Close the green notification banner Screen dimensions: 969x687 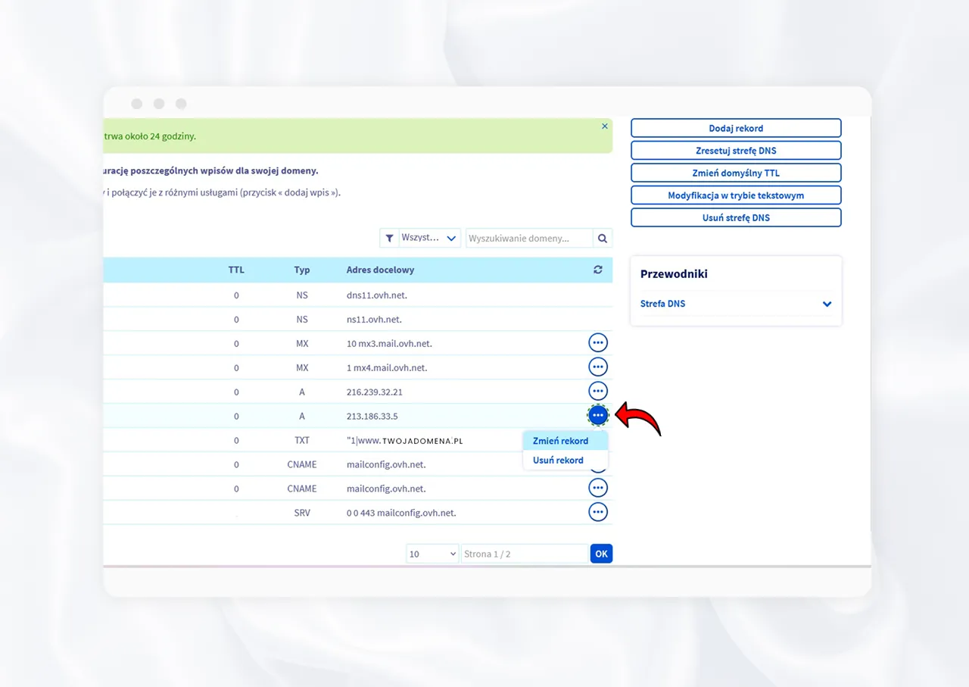click(x=605, y=126)
